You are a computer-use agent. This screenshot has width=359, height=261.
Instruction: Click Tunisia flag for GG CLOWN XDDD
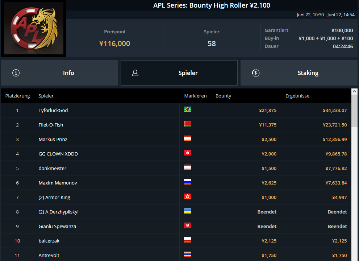[188, 153]
